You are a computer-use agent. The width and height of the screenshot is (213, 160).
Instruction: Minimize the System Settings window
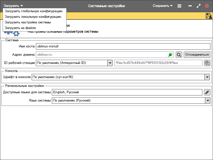tap(190, 6)
